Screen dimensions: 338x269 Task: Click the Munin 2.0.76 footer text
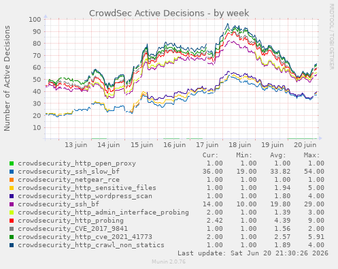tap(169, 262)
